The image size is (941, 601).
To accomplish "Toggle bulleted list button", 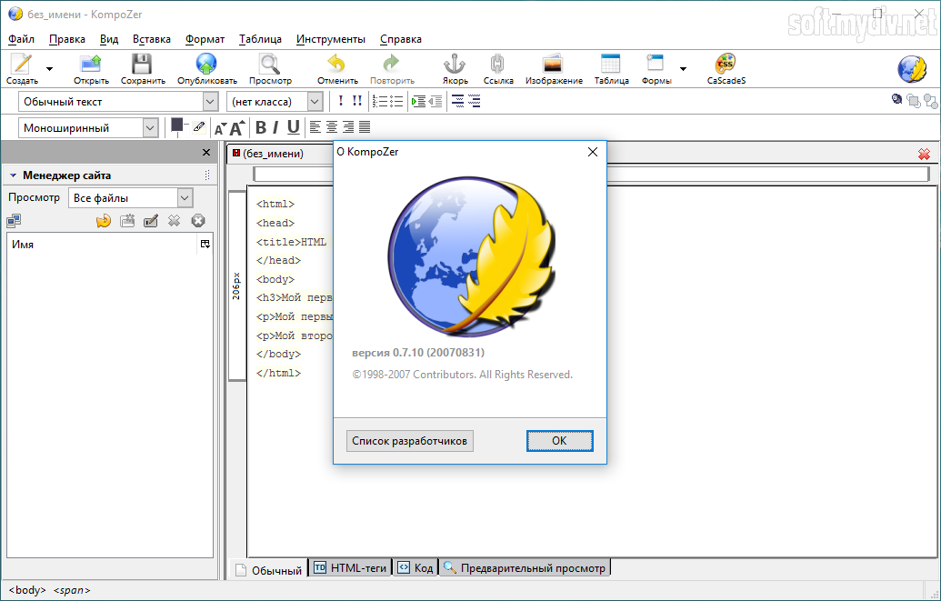I will 396,102.
